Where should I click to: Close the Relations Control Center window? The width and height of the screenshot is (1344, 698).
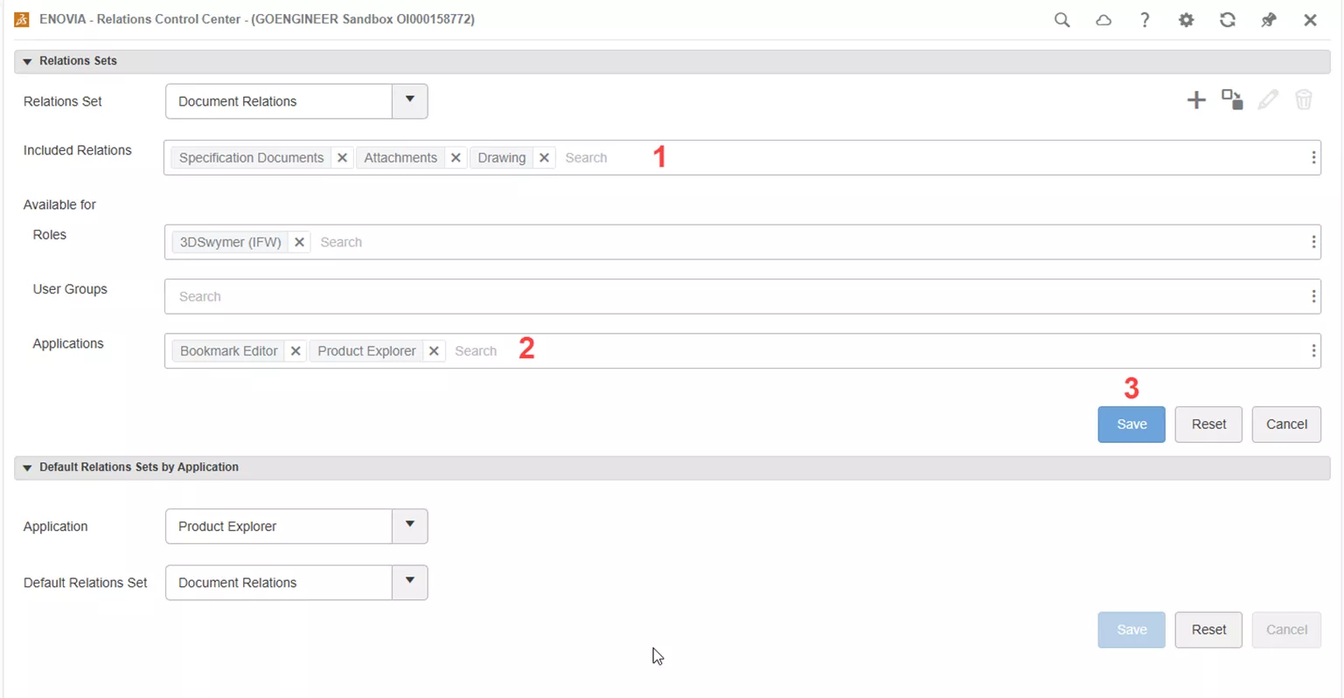(1310, 19)
